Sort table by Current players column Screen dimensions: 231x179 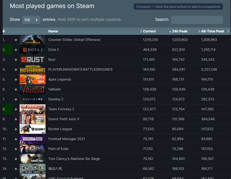click(x=149, y=31)
